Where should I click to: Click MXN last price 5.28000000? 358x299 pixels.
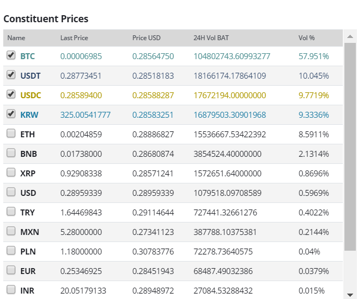81,232
